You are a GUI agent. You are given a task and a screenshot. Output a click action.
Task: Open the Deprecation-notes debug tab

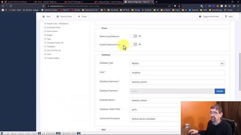click(71, 133)
